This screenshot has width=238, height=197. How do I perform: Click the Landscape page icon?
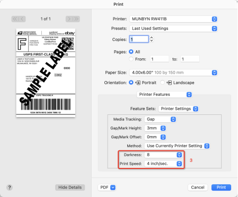pyautogui.click(x=169, y=83)
